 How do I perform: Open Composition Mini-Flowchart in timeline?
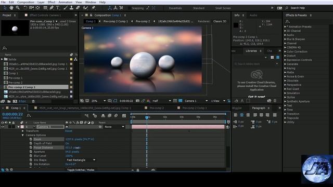[x=87, y=115]
